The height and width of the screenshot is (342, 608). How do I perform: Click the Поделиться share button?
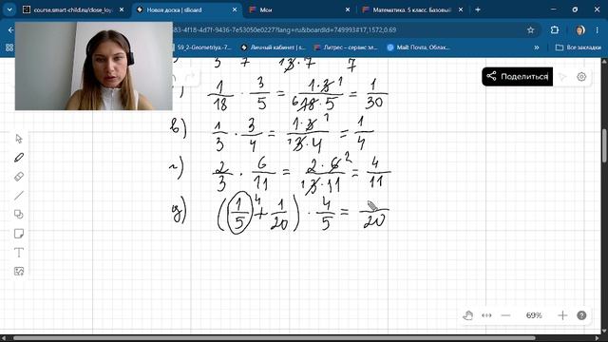click(x=517, y=76)
